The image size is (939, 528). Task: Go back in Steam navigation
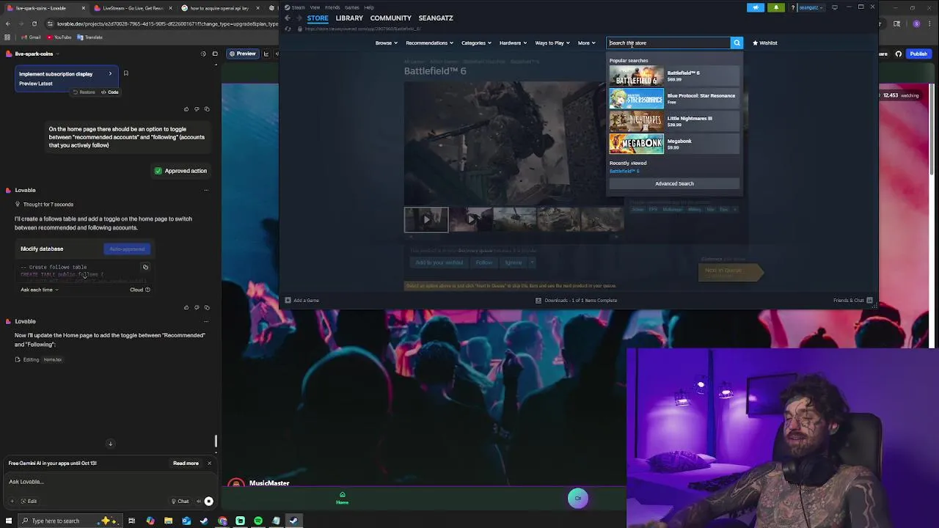click(x=288, y=18)
